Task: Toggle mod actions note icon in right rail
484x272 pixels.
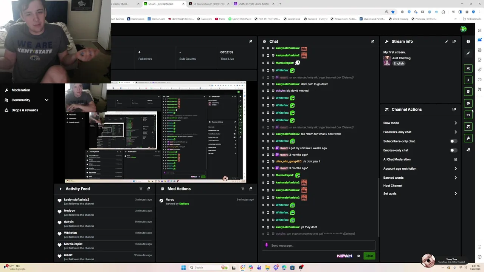Action: (468, 91)
